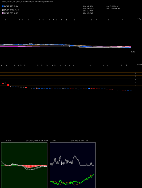Click the chart title mentioning MunafaSutra.com
Image resolution: width=142 pixels, height=188 pixels.
pos(28,2)
